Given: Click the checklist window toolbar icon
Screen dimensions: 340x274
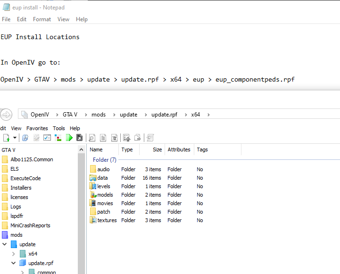Looking at the screenshot, I should pos(47,138).
